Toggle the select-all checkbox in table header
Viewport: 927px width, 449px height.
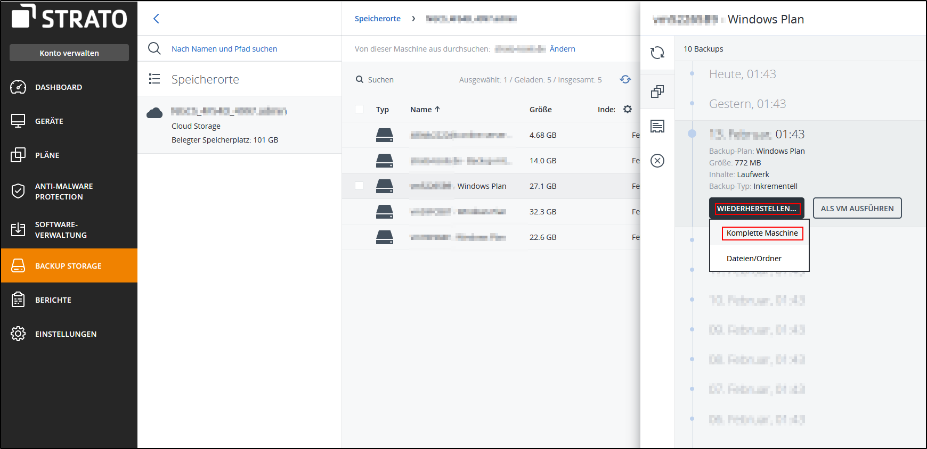pos(359,109)
